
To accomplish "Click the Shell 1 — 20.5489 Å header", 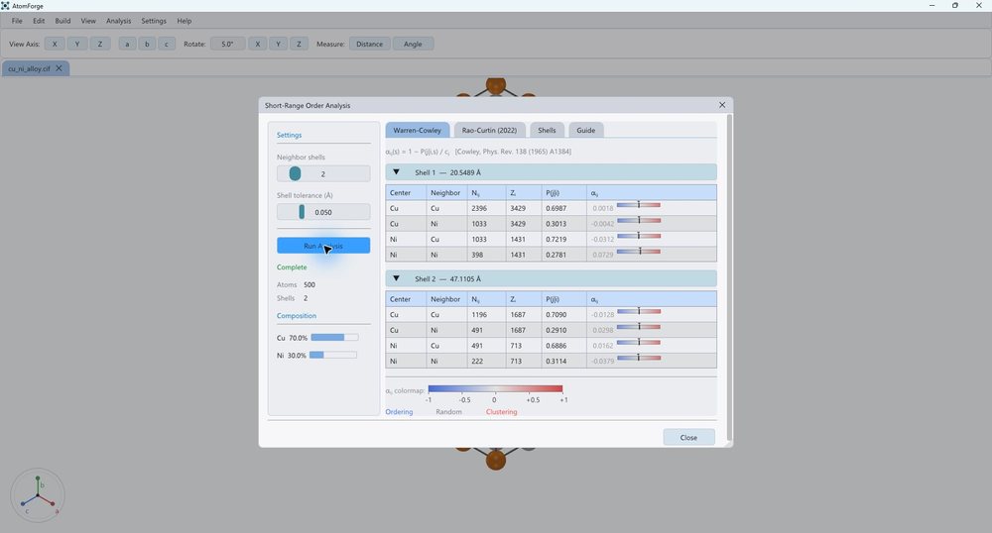I will (551, 171).
